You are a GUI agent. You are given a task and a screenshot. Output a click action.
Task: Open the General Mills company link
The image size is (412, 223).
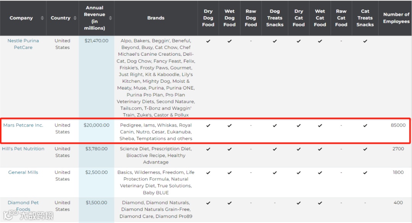(23, 172)
